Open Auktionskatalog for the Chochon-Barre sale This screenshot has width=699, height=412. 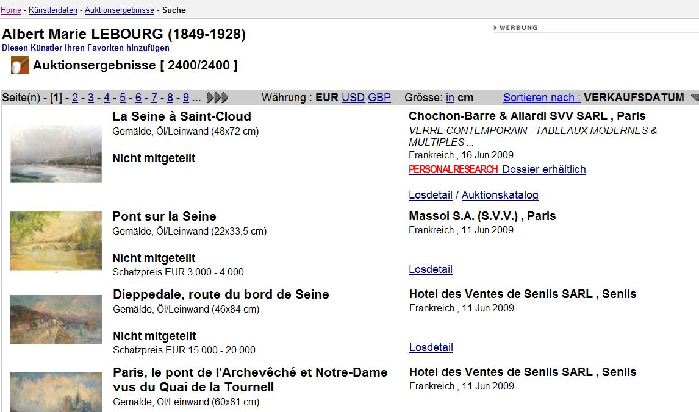tap(500, 195)
